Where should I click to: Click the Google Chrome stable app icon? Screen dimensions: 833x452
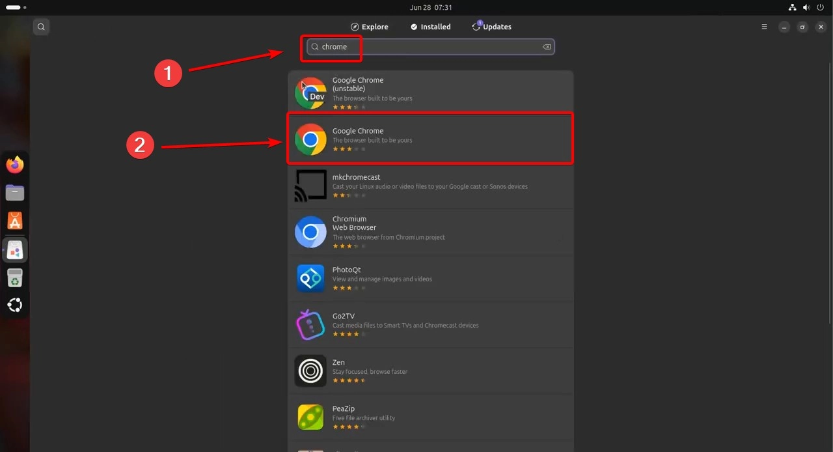(x=310, y=139)
